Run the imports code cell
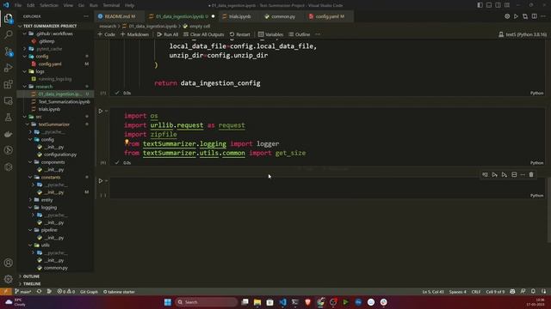Image resolution: width=551 pixels, height=309 pixels. (101, 111)
